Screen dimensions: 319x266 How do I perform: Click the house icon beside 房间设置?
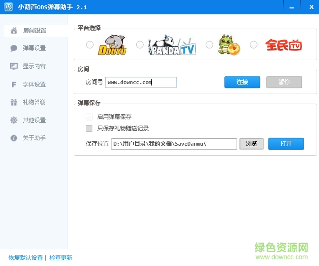click(x=14, y=31)
